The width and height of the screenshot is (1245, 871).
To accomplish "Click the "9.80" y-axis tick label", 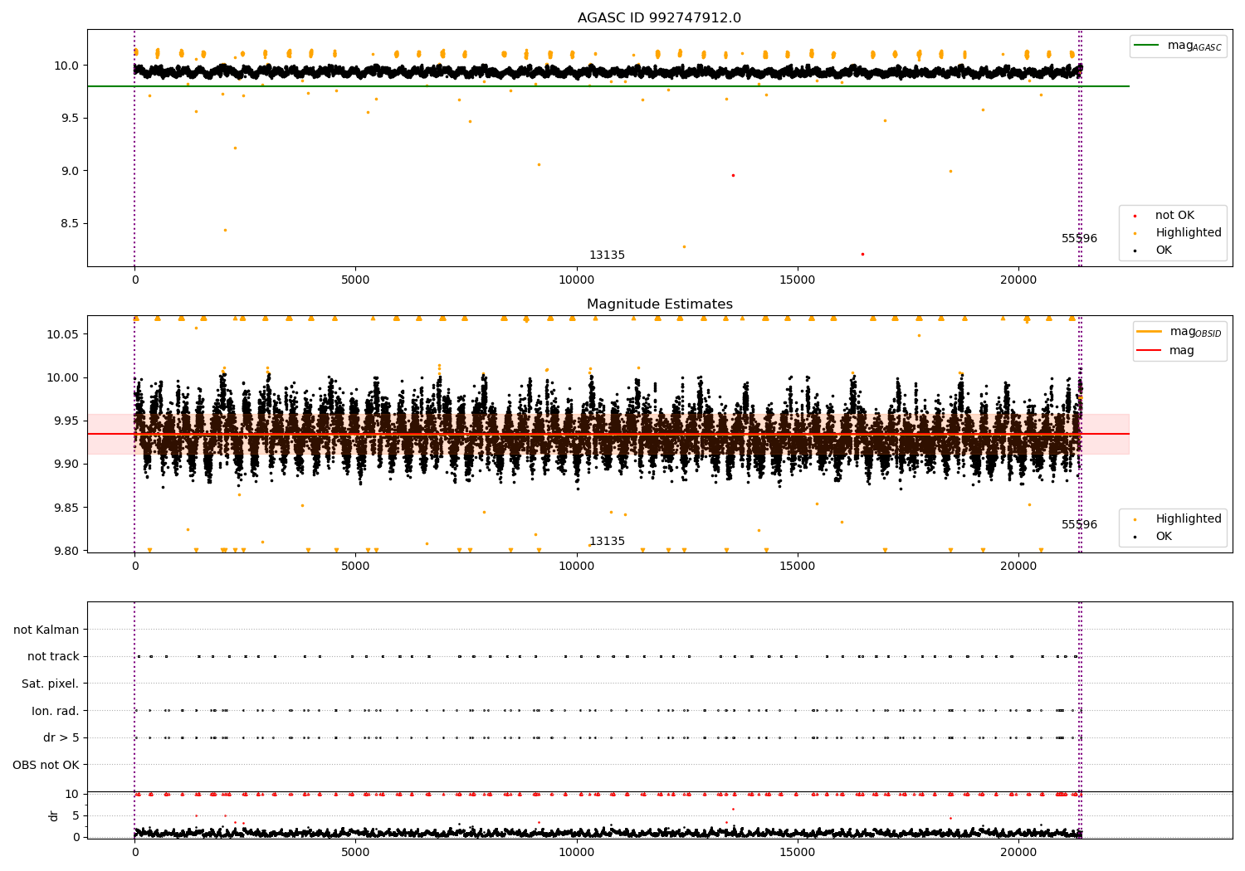I will click(68, 551).
